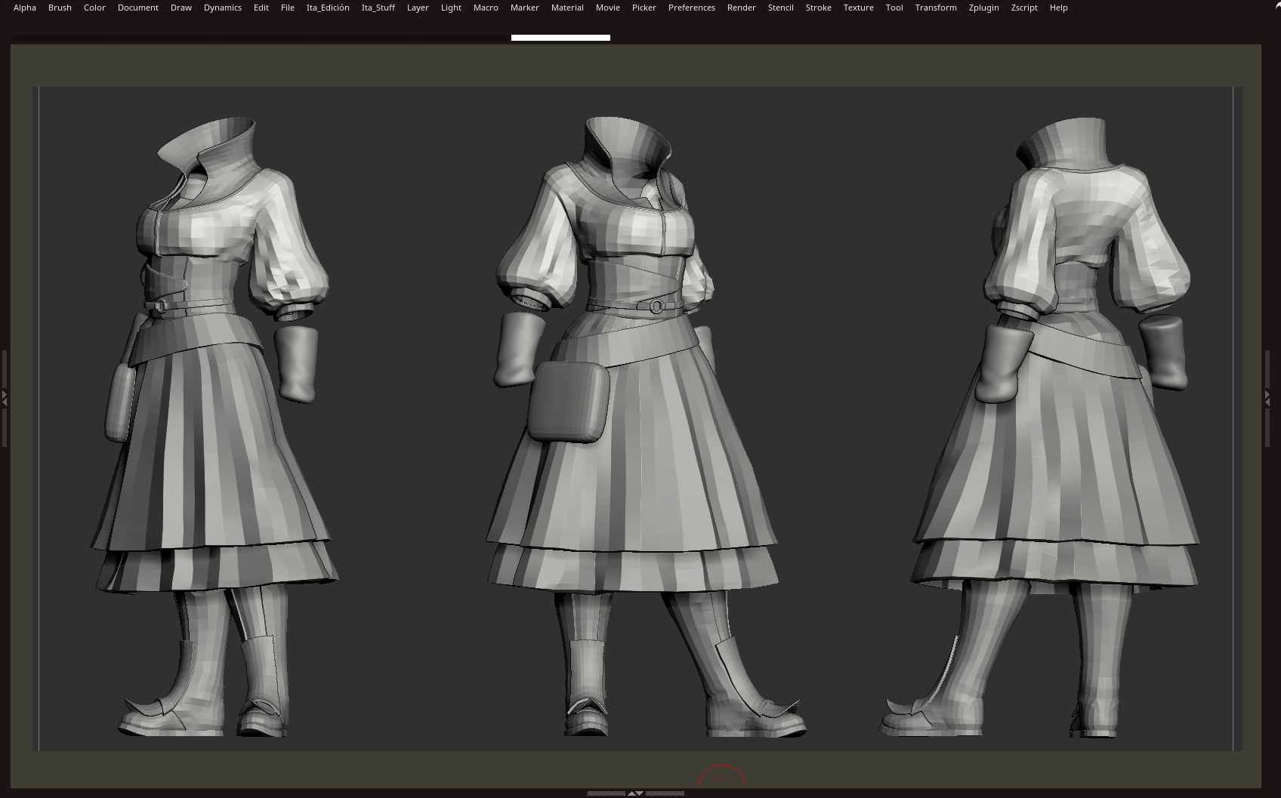Open the Document menu
The image size is (1281, 798).
pyautogui.click(x=138, y=8)
